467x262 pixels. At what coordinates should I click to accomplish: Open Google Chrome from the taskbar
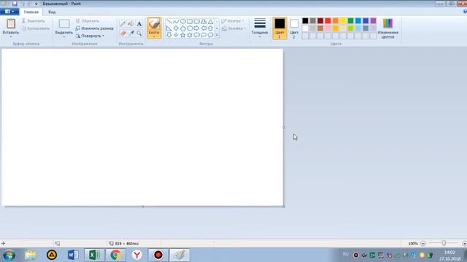point(115,255)
